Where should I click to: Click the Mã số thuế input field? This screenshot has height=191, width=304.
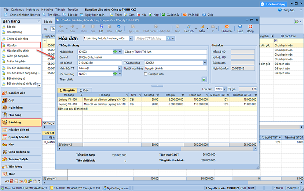[100, 63]
